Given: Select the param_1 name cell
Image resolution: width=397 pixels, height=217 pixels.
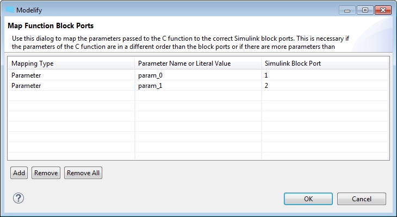Looking at the screenshot, I should point(198,86).
